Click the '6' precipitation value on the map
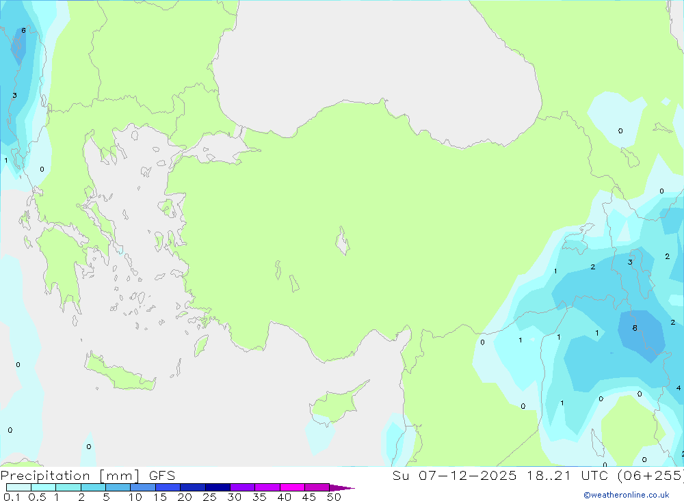This screenshot has width=684, height=501. click(23, 31)
